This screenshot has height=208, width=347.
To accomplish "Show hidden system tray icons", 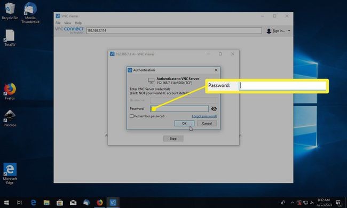I will (293, 203).
